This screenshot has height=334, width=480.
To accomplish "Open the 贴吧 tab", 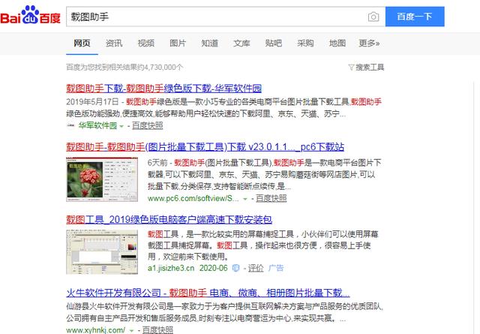I will [x=273, y=44].
